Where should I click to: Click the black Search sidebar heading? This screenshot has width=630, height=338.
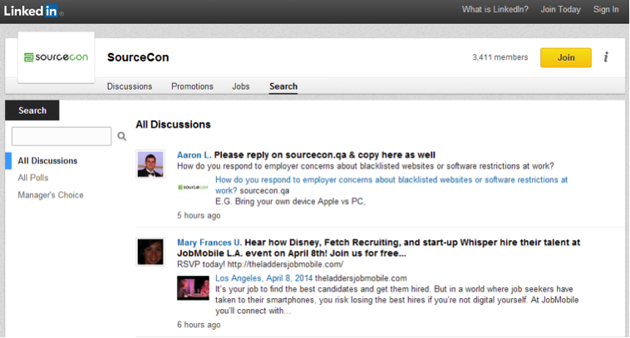pos(32,110)
